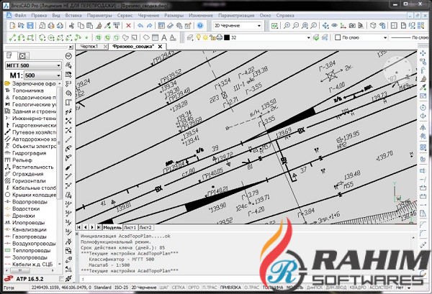Image resolution: width=432 pixels, height=294 pixels.
Task: Switch to the Лист1 layout tab
Action: (130, 227)
